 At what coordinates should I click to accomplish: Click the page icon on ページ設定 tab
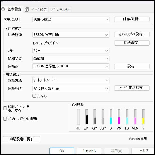pos(27,10)
